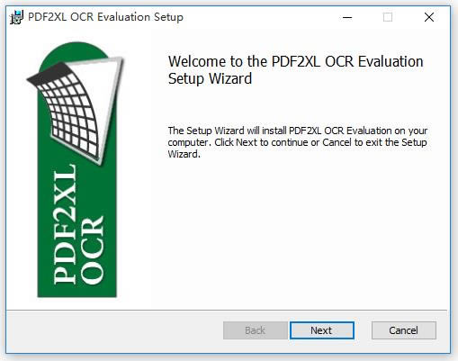Image resolution: width=458 pixels, height=361 pixels.
Task: Close the setup window with X
Action: coord(429,17)
